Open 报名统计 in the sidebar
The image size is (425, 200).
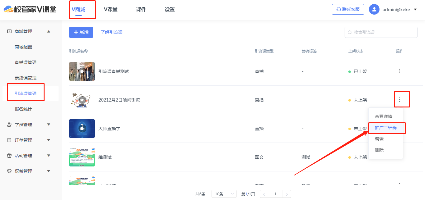click(x=23, y=109)
